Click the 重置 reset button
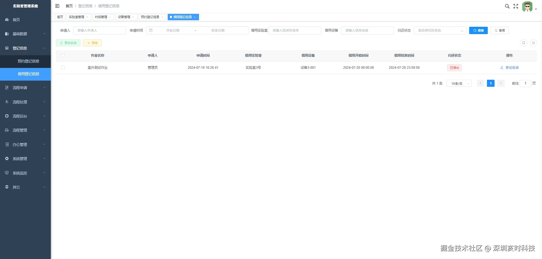 [500, 30]
